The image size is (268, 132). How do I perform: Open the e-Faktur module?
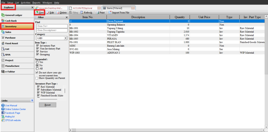click(x=17, y=72)
